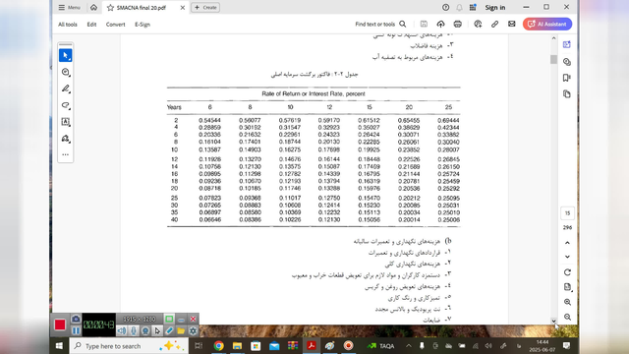Click current page number box 15
The height and width of the screenshot is (354, 629).
click(x=567, y=213)
